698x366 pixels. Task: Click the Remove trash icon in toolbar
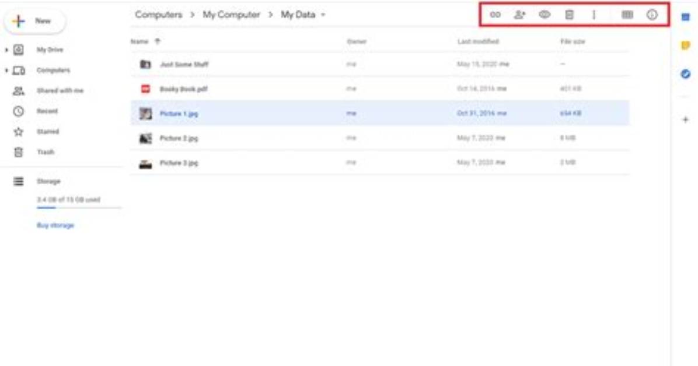569,15
